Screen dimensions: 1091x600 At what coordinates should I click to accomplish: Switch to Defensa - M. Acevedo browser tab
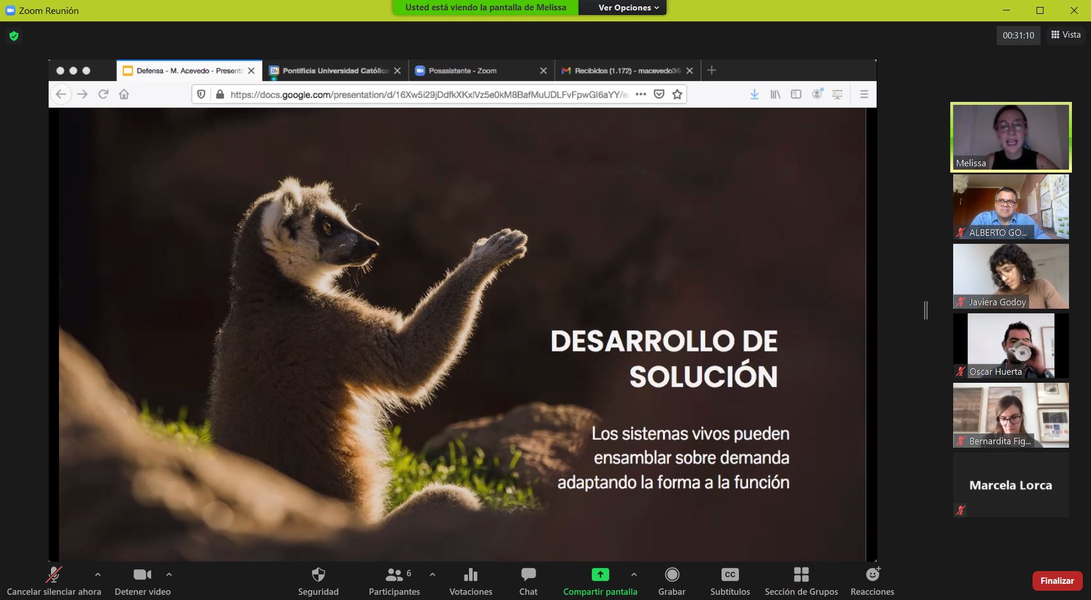189,71
